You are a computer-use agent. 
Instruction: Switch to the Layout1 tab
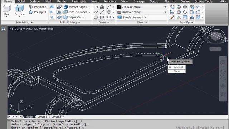click(x=42, y=116)
